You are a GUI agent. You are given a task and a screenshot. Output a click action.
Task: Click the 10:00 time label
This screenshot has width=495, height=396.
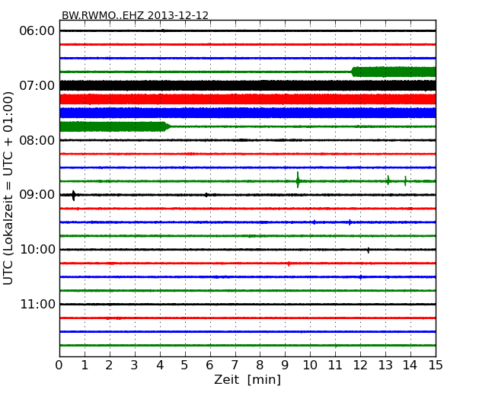coord(37,250)
